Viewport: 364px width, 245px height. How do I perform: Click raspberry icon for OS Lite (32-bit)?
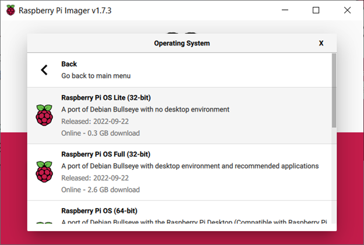coord(44,115)
